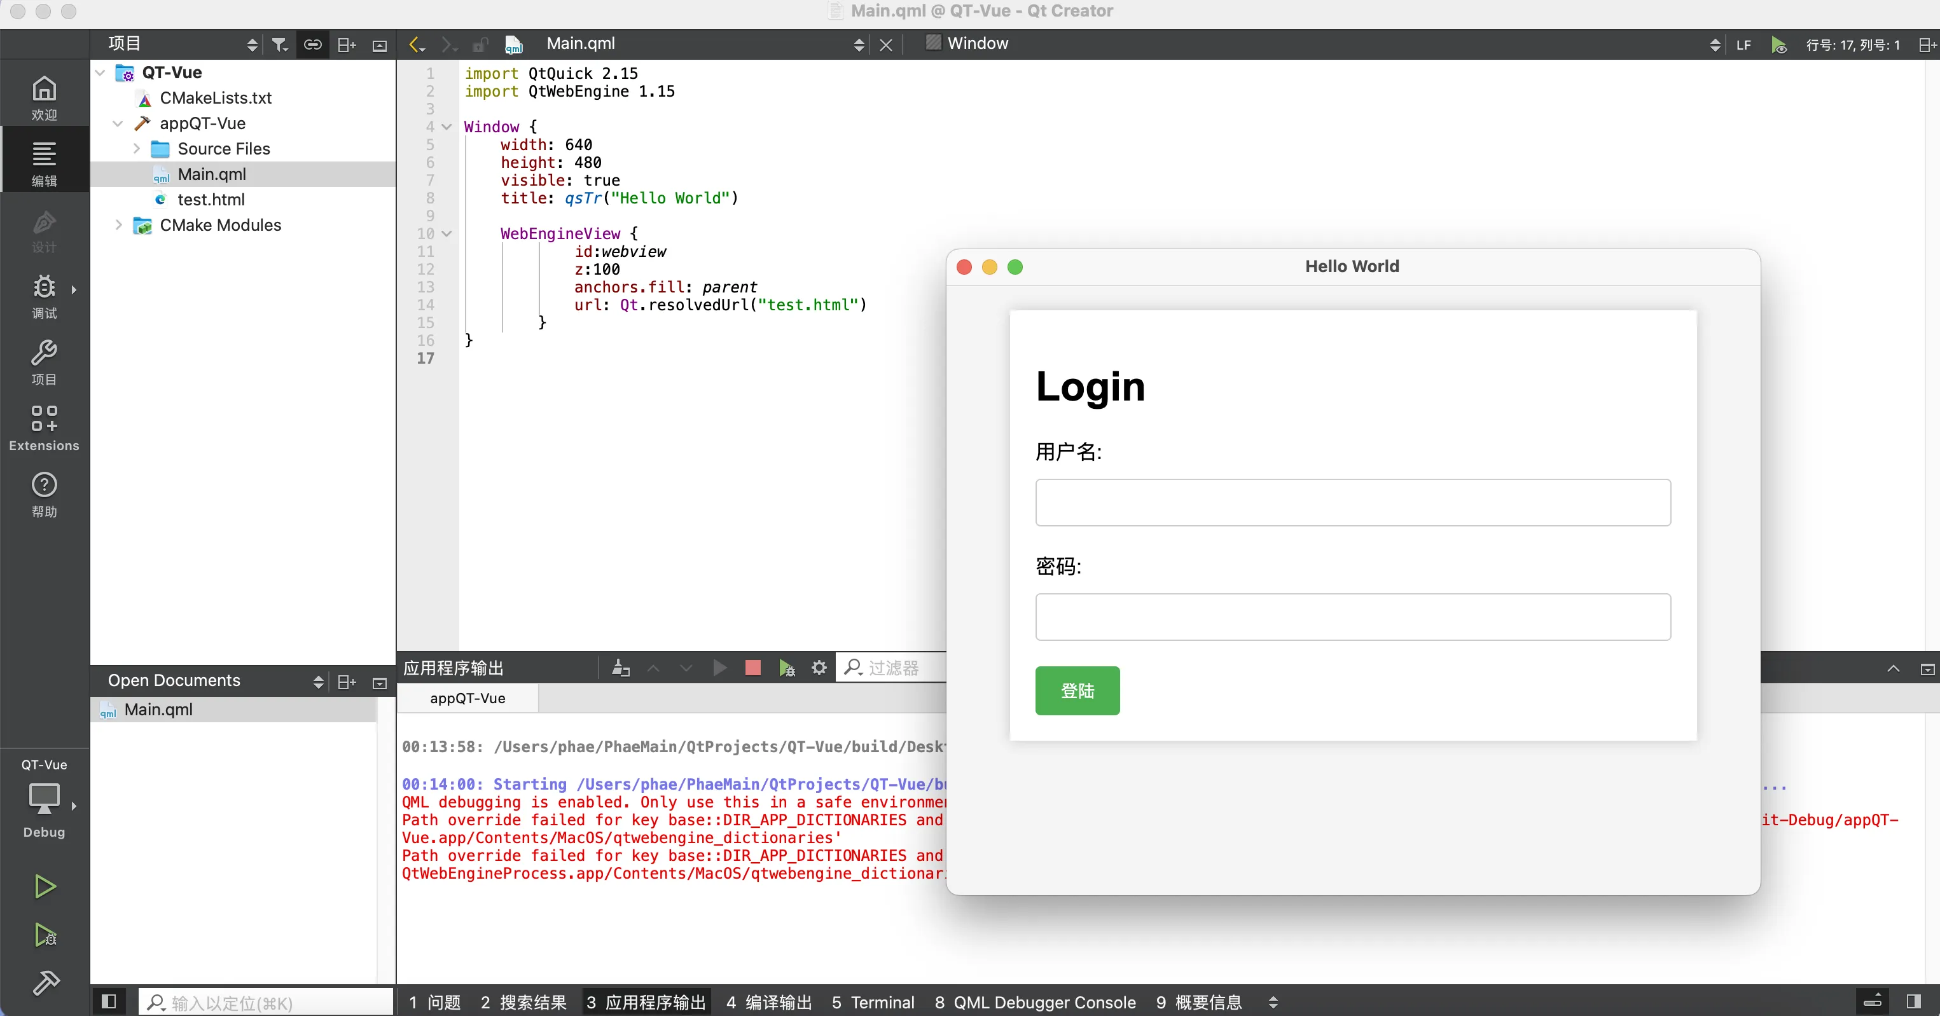Attach debugger to running application
Viewport: 1940px width, 1016px height.
(786, 668)
